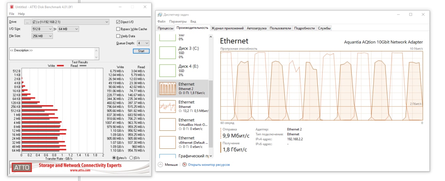Click the www.atto.com banner link
This screenshot has height=181, width=445.
click(x=80, y=170)
